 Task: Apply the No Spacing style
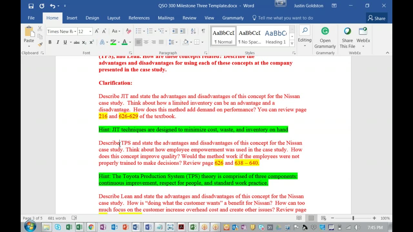249,36
